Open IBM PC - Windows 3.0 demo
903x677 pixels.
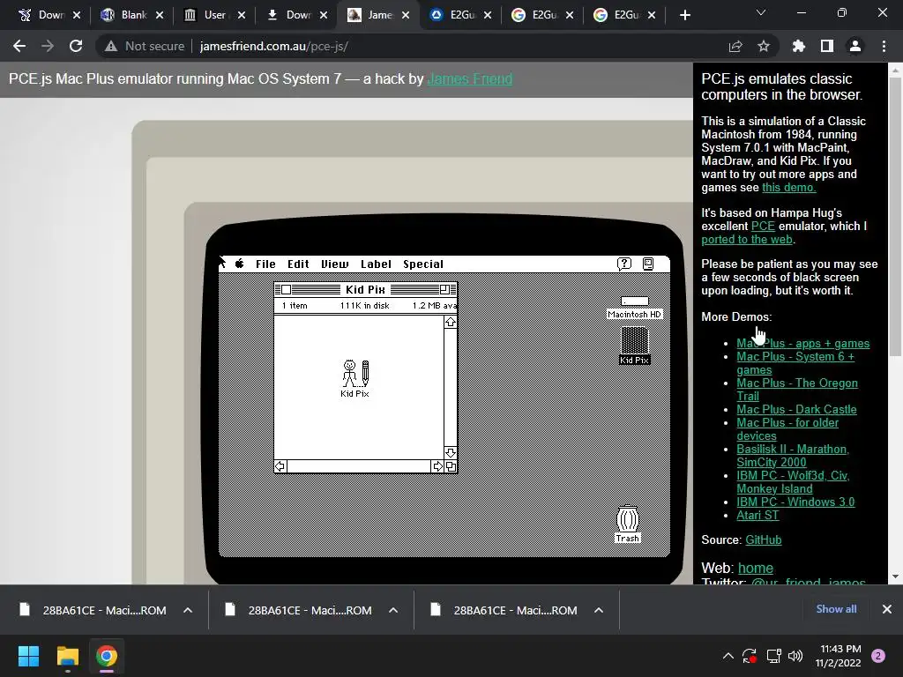pos(795,502)
